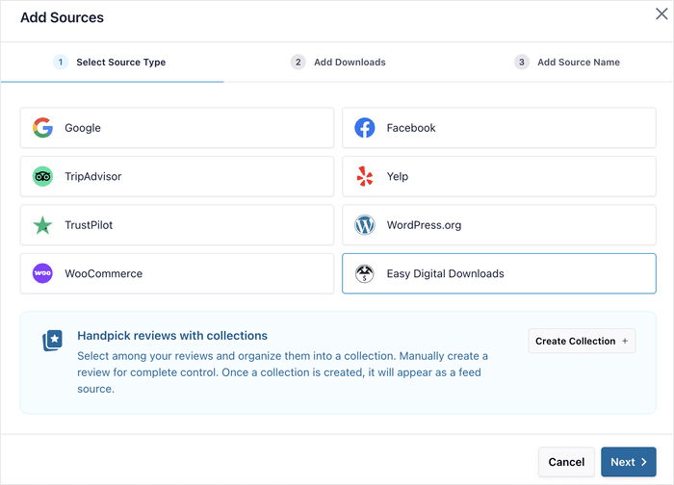Viewport: 674px width, 485px height.
Task: Click the WordPress.org logo icon
Action: pos(365,224)
